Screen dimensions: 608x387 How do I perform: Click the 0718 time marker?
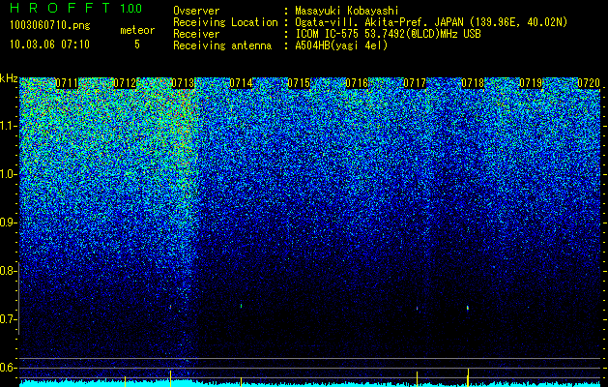(x=473, y=83)
